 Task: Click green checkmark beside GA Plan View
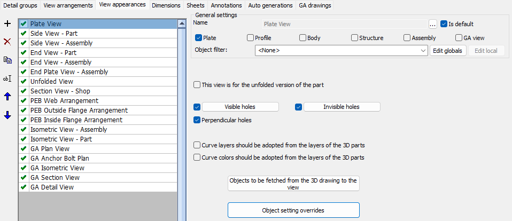coord(24,149)
